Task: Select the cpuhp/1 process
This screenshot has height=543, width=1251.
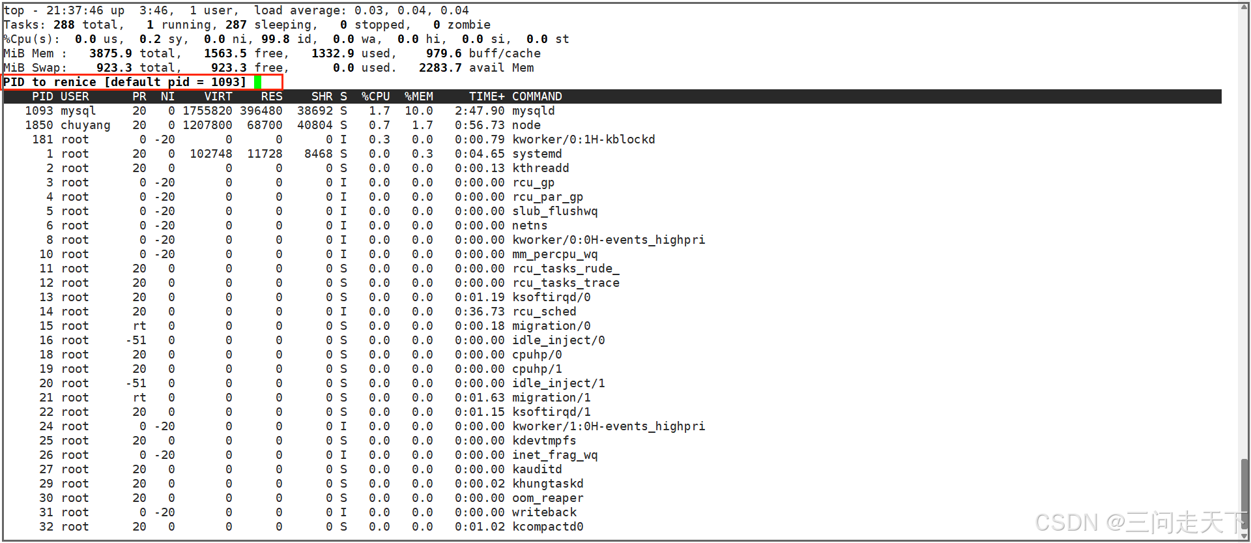Action: [x=537, y=369]
